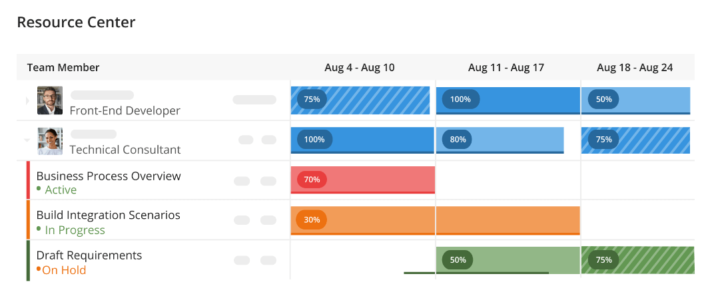Click the Technical Consultant profile photo
The width and height of the screenshot is (706, 298).
50,141
